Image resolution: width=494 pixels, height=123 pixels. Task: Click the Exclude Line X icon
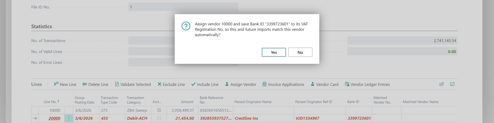pos(160,84)
